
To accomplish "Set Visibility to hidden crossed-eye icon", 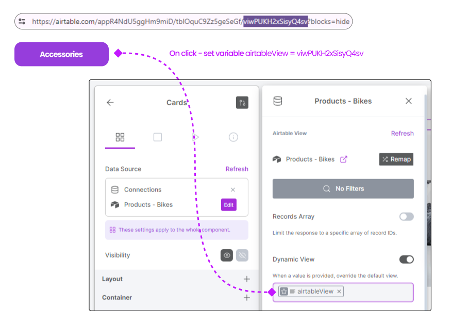I will pos(242,255).
